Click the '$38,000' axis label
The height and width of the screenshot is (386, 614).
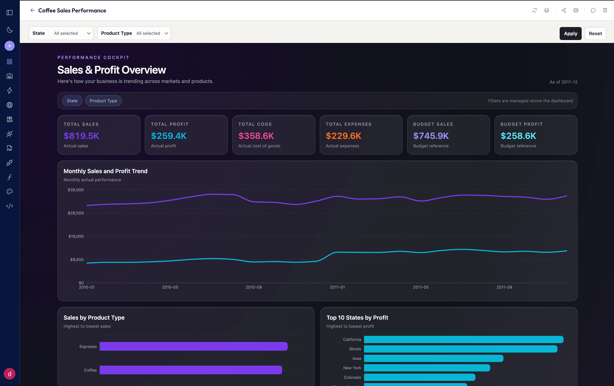[x=76, y=190]
